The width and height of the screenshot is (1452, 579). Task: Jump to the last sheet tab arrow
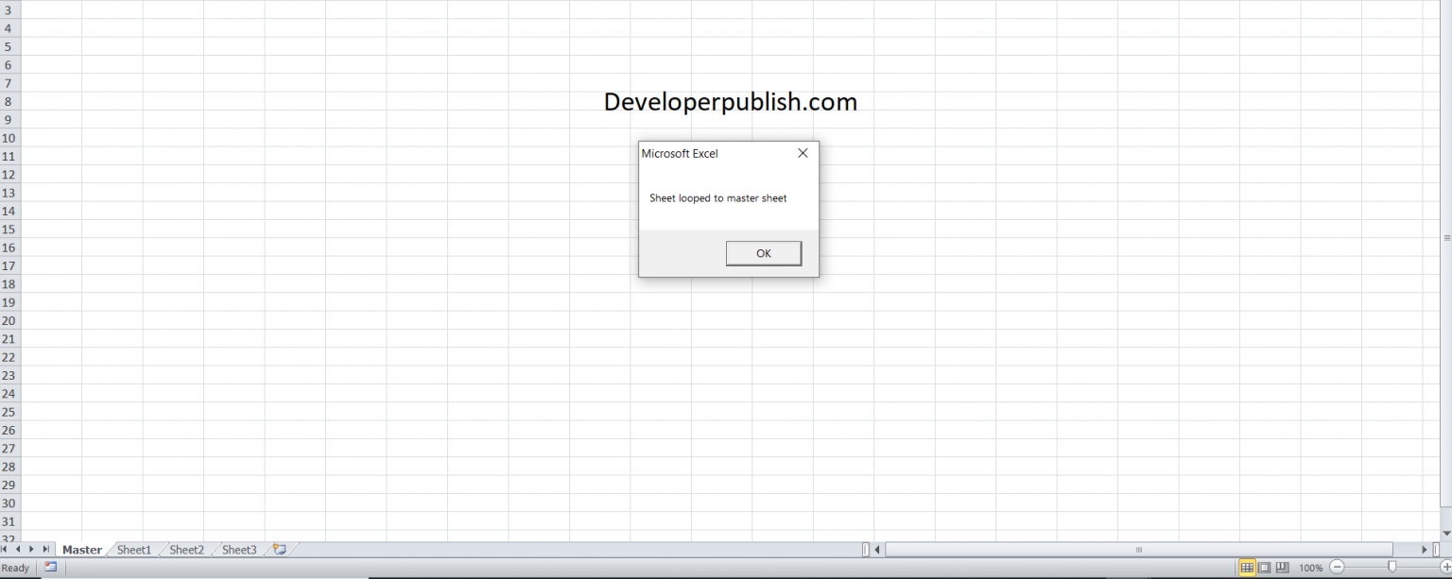pyautogui.click(x=45, y=550)
